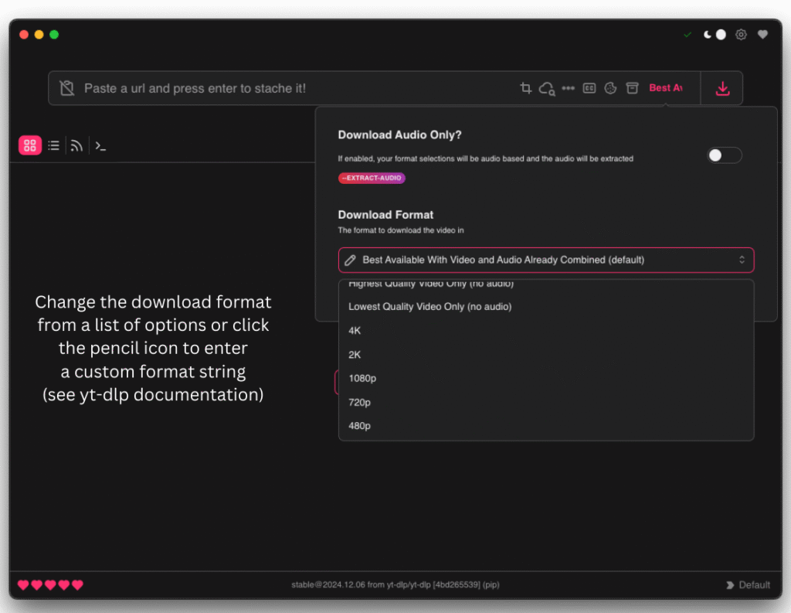Viewport: 791px width, 613px height.
Task: Open the closed captions (CC) options
Action: click(x=589, y=88)
